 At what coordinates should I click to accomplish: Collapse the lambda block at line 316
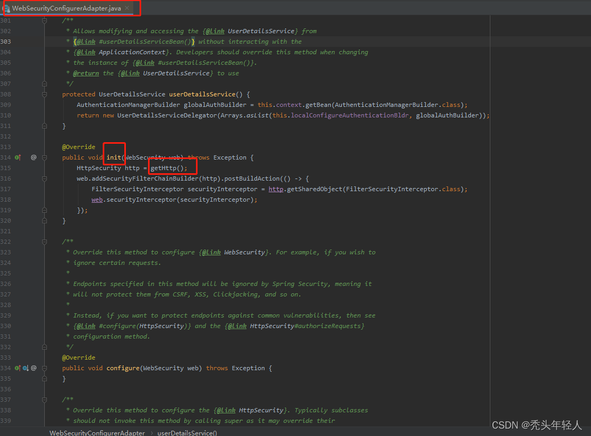44,179
